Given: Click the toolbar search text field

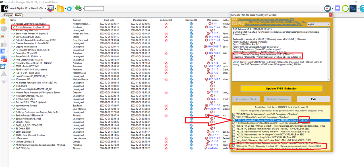Looking at the screenshot, I should click(x=94, y=9).
